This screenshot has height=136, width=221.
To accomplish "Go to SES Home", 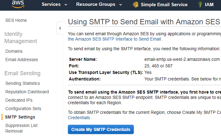I will point(16,20).
